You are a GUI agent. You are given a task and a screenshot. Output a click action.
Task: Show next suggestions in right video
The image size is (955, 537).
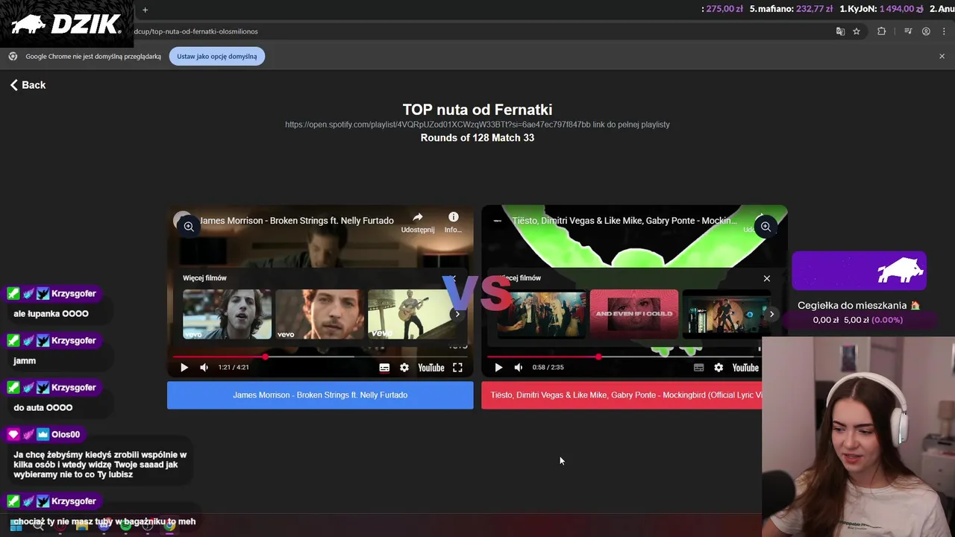[771, 314]
